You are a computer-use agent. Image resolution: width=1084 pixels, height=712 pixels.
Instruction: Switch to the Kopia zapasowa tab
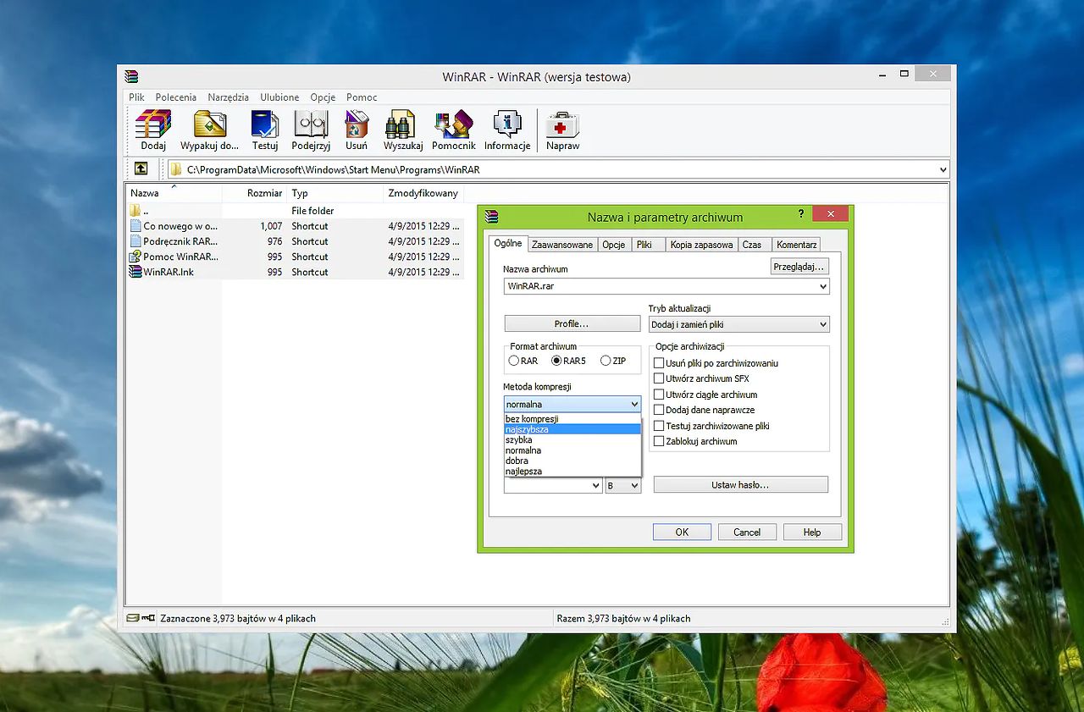point(701,245)
